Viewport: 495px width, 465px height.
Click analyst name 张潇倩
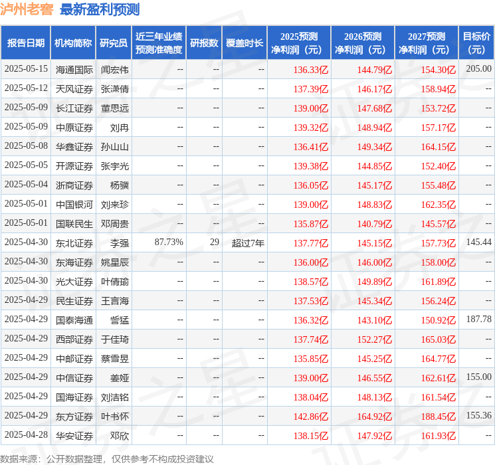coord(115,89)
